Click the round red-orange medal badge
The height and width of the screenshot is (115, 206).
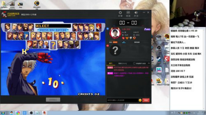(134, 38)
